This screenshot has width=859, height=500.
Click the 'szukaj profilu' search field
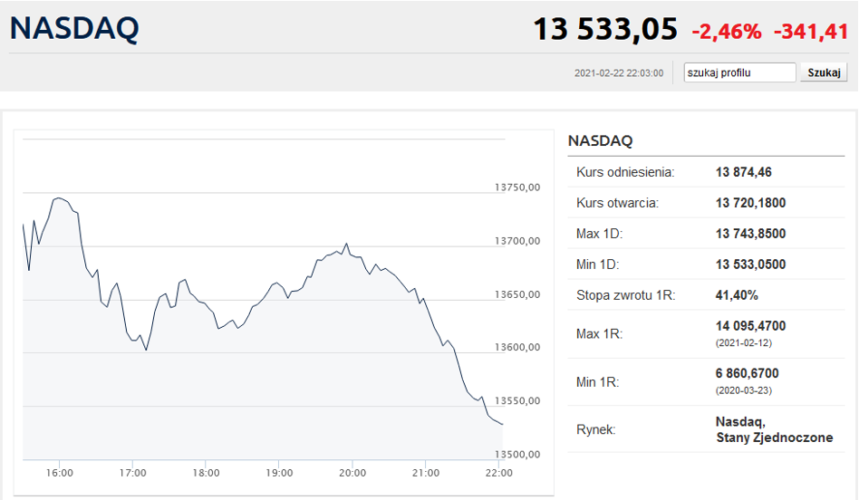click(739, 72)
